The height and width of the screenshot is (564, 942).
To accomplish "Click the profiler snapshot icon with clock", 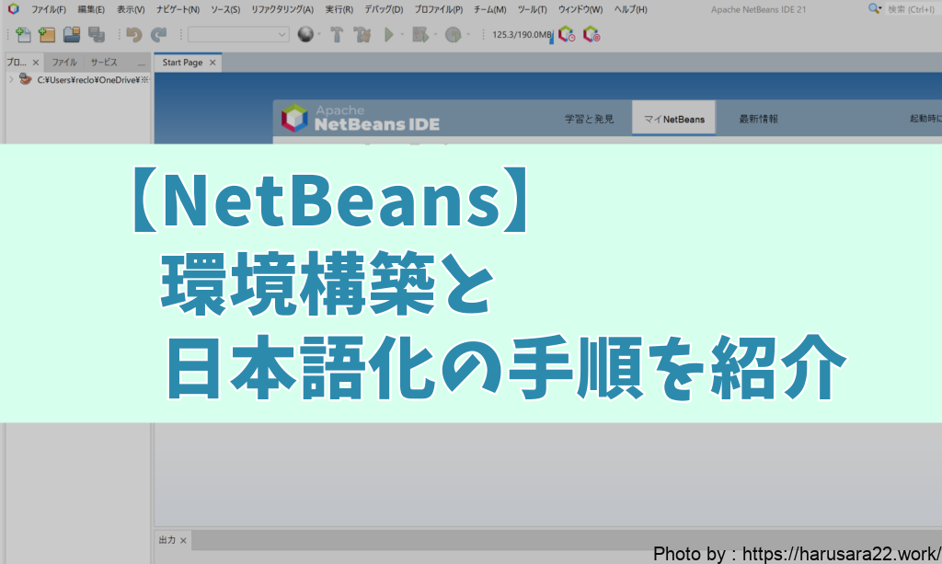I will 567,35.
